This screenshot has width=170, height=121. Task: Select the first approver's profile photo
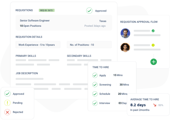pyautogui.click(x=125, y=33)
